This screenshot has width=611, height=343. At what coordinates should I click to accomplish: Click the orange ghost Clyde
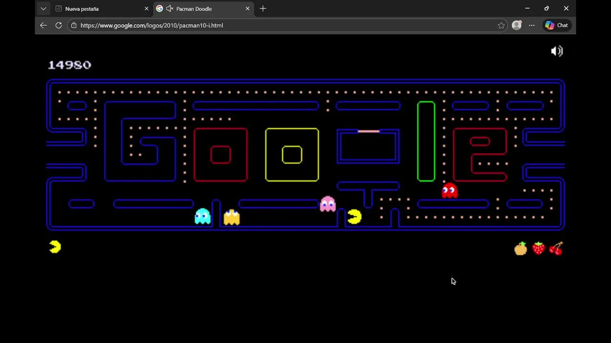click(232, 217)
